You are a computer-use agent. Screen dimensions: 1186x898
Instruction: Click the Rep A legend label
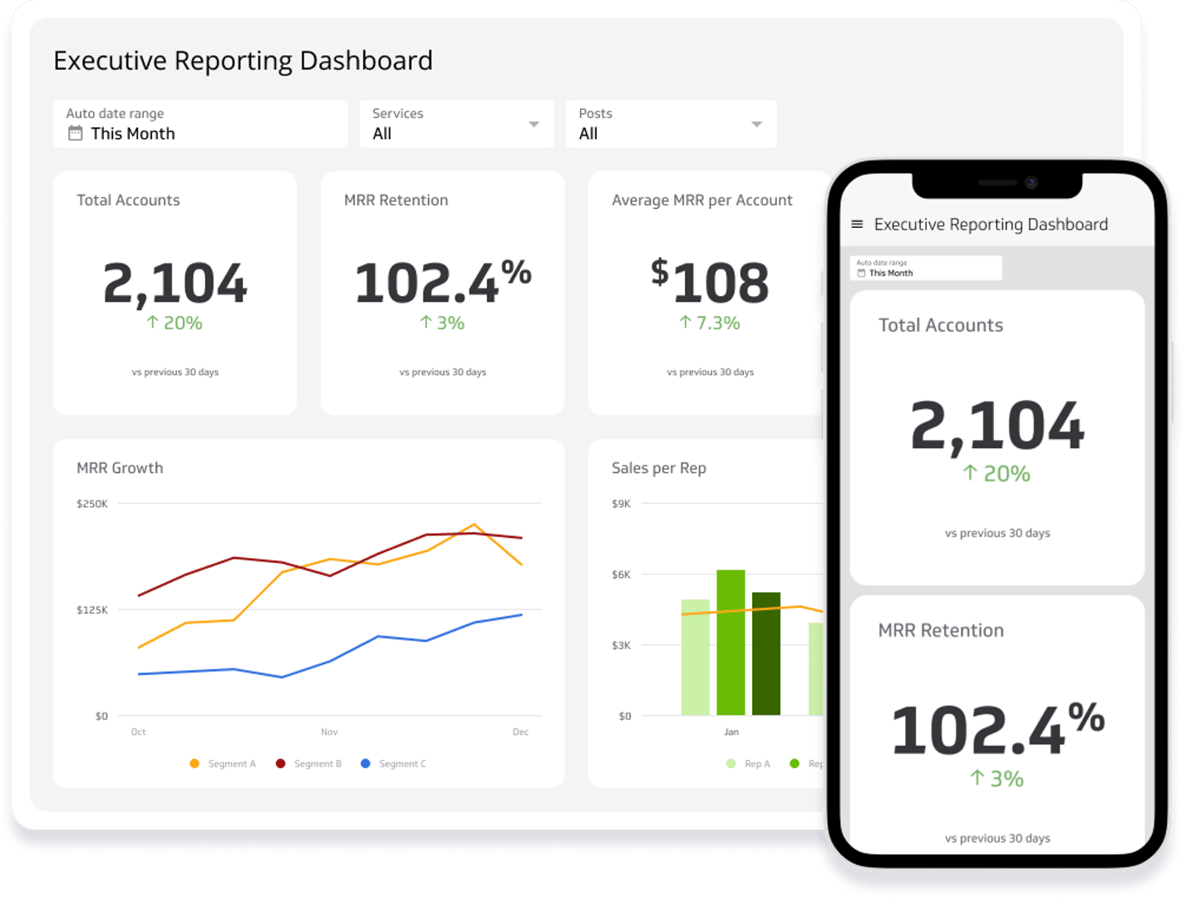(757, 763)
